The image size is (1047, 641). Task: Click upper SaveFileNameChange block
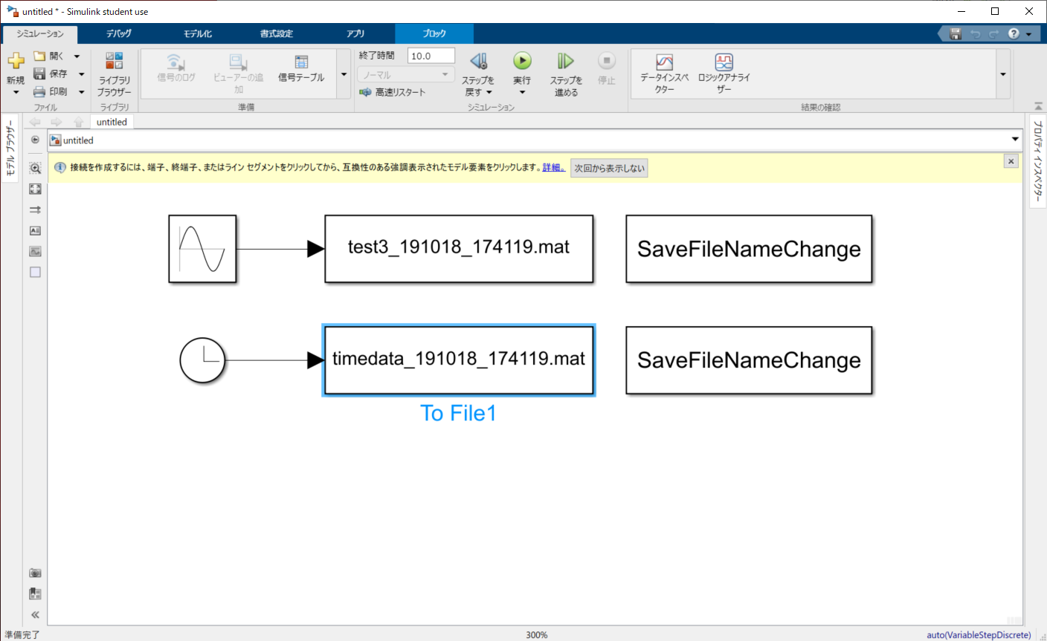pos(749,249)
